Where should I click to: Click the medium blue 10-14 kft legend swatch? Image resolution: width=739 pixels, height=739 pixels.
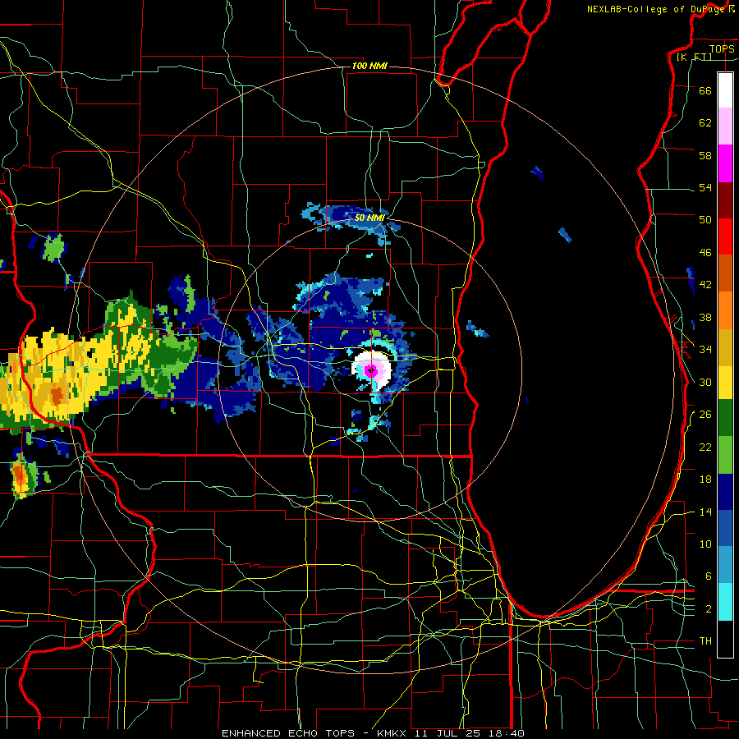tap(725, 528)
